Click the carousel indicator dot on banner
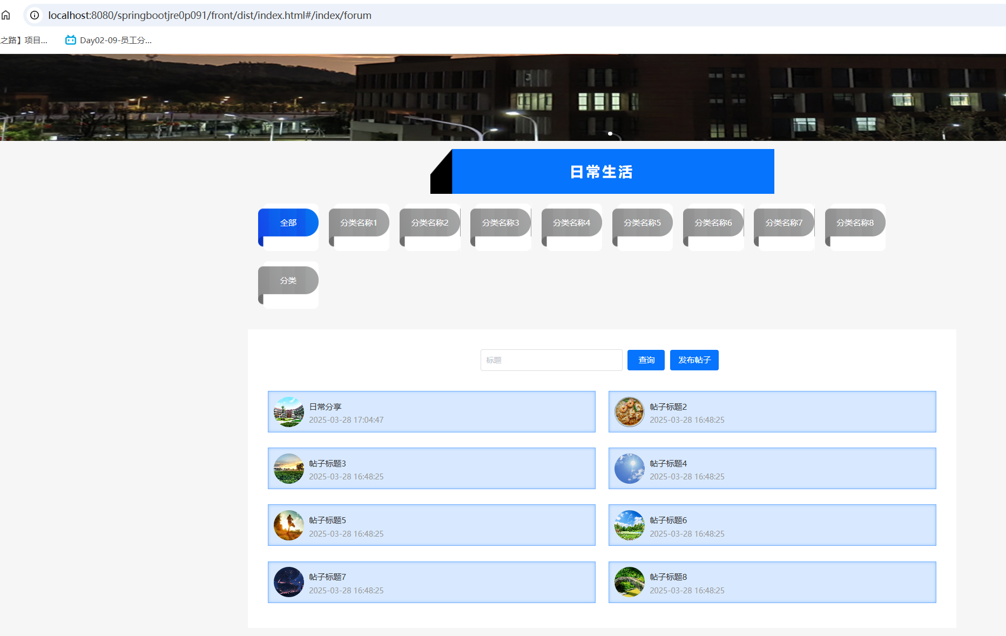Screen dimensions: 1006x636 point(610,133)
